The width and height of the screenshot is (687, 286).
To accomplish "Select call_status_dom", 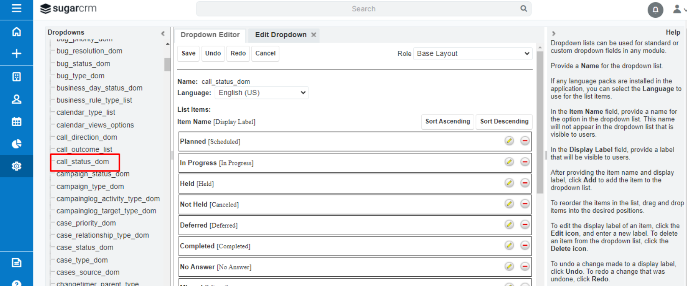I will 83,162.
